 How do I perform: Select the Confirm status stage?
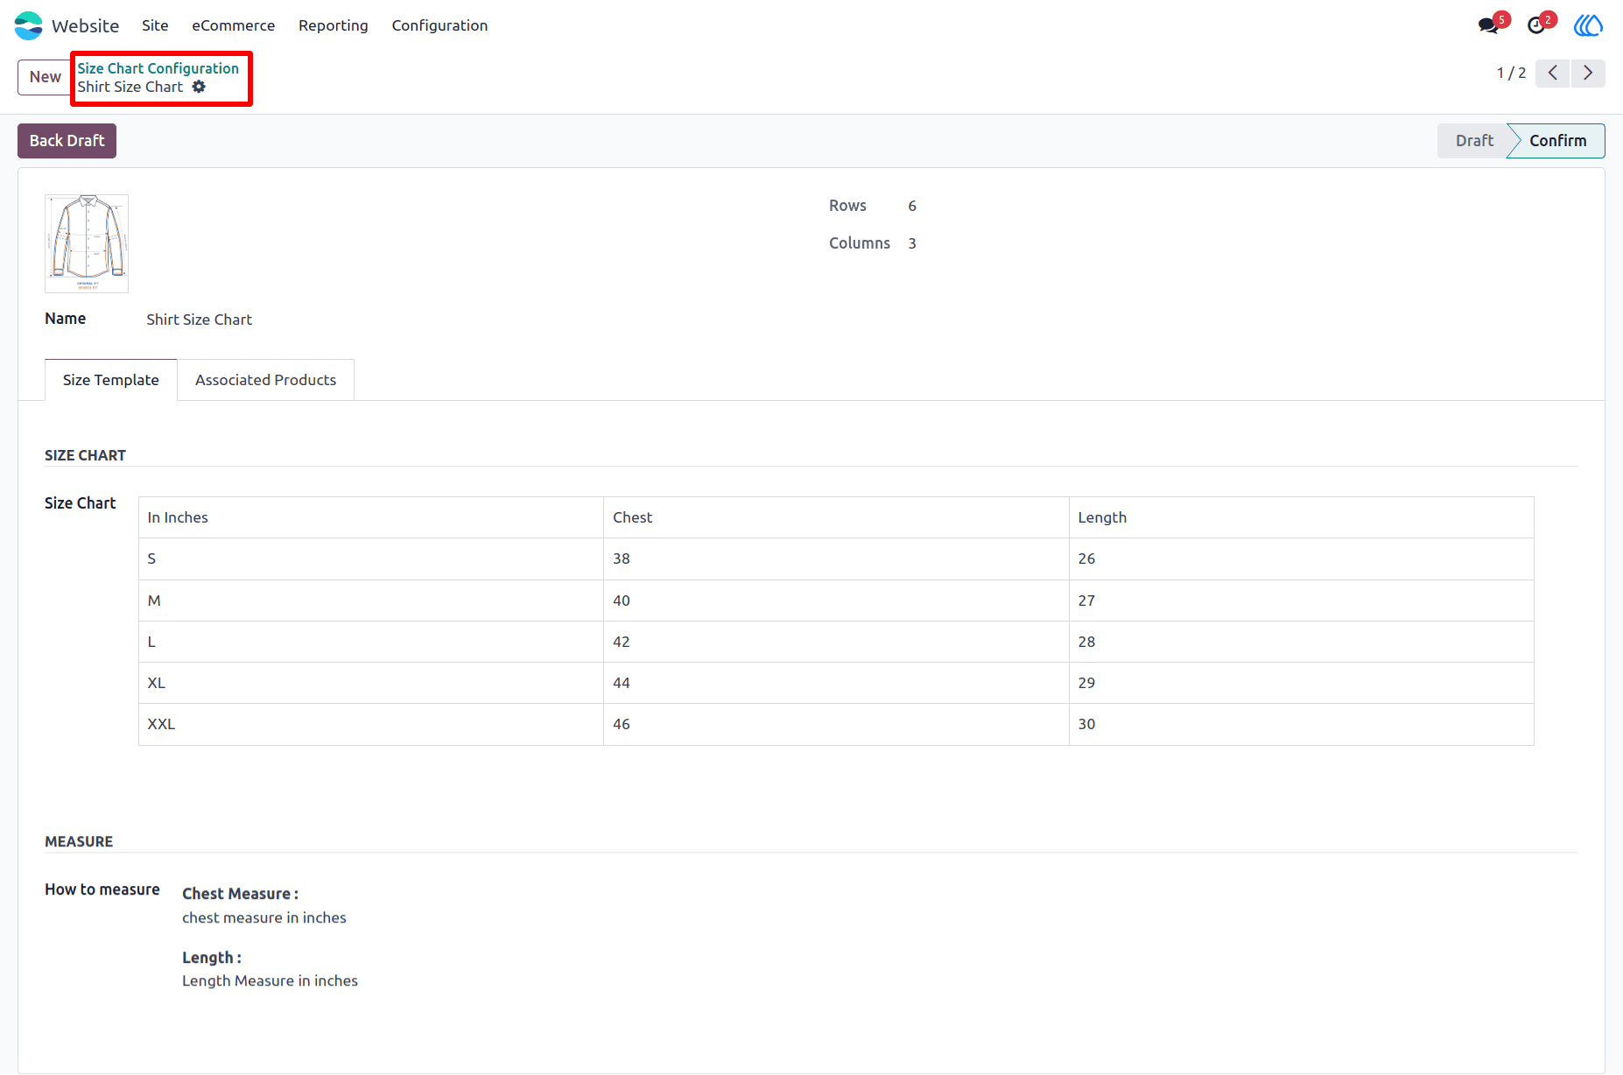[1557, 141]
